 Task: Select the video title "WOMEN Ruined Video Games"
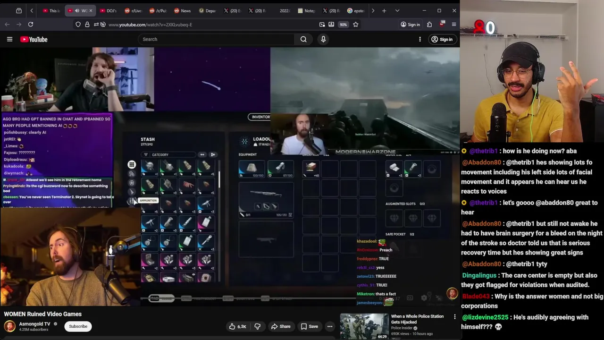tap(42, 314)
